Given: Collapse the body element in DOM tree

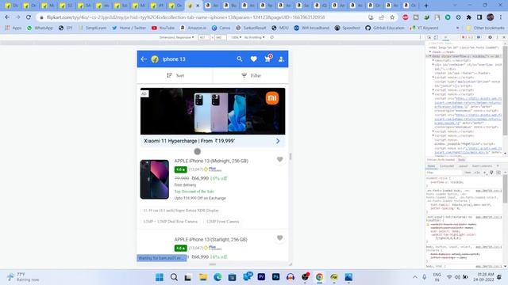Looking at the screenshot, I should point(430,56).
